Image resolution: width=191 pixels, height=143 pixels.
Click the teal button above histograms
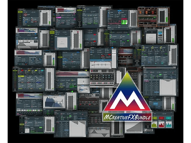tap(169, 118)
